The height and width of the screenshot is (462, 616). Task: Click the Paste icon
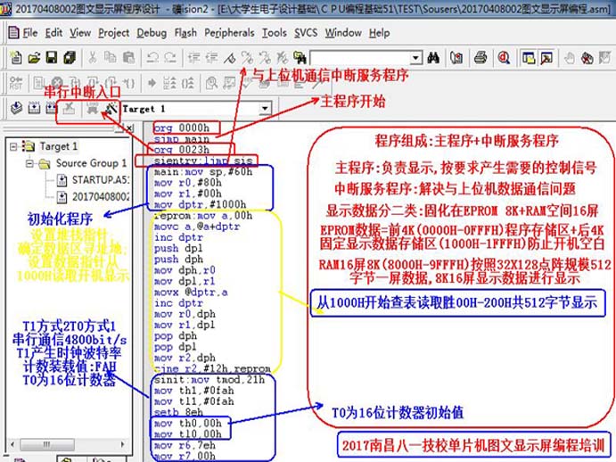129,58
